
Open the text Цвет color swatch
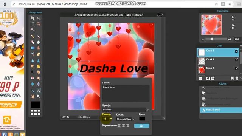tap(142, 119)
